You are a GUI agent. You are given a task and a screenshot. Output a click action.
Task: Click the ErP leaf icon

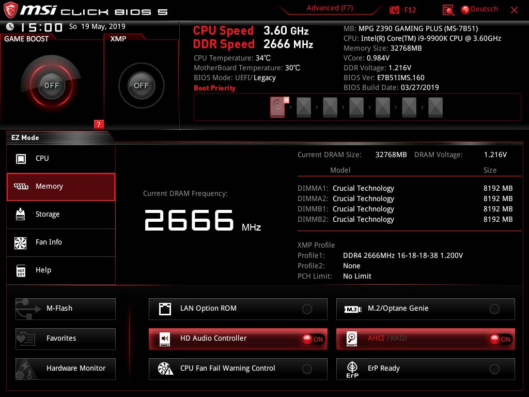tap(352, 369)
